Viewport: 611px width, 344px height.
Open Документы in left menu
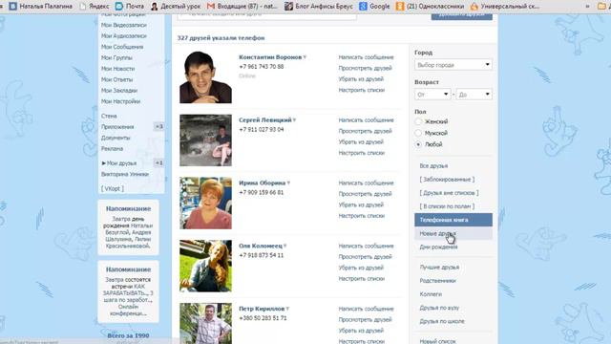tap(116, 138)
